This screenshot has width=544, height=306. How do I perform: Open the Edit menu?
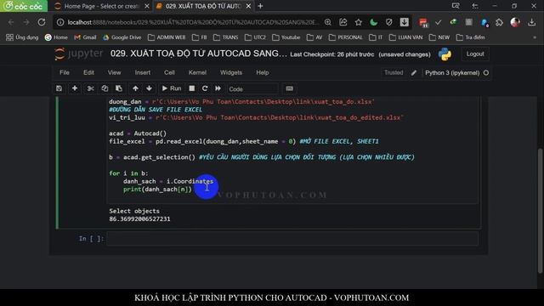point(88,72)
